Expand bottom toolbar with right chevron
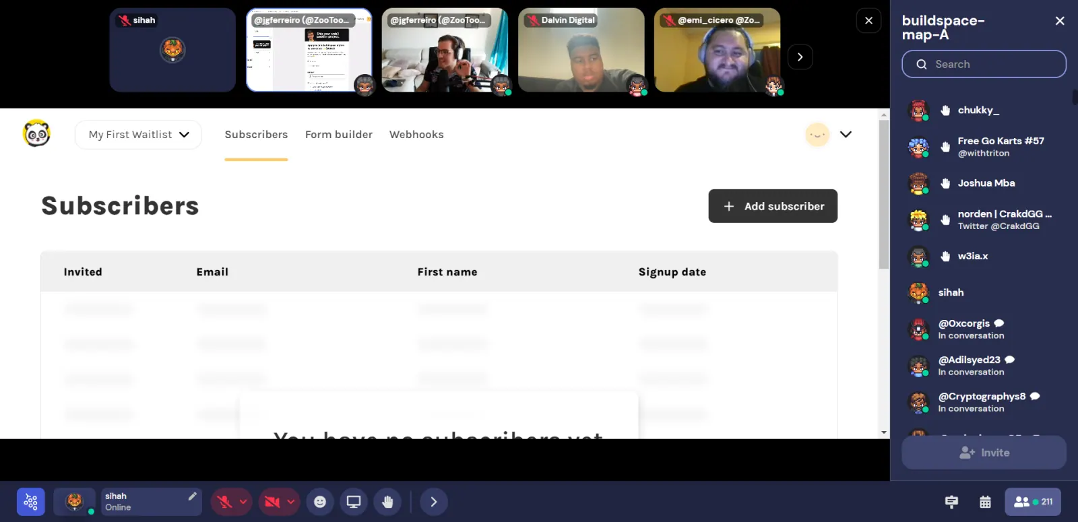This screenshot has height=522, width=1078. click(434, 502)
